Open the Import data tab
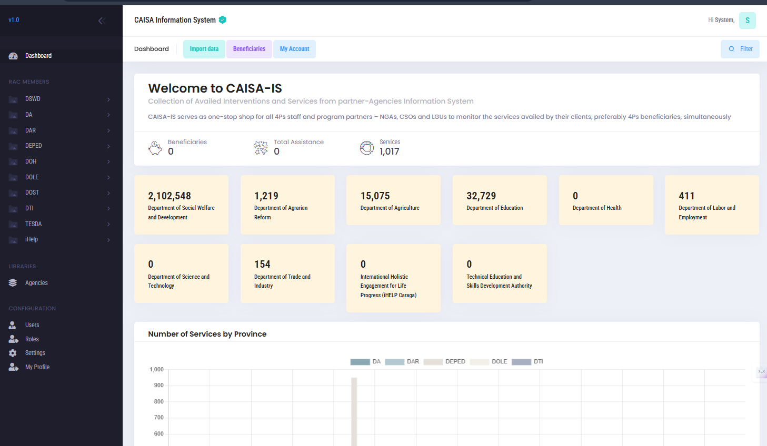 [x=204, y=49]
